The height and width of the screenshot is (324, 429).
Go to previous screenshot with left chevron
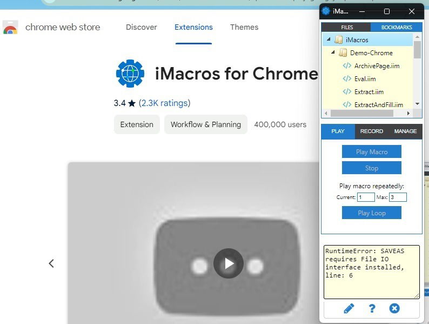point(51,263)
